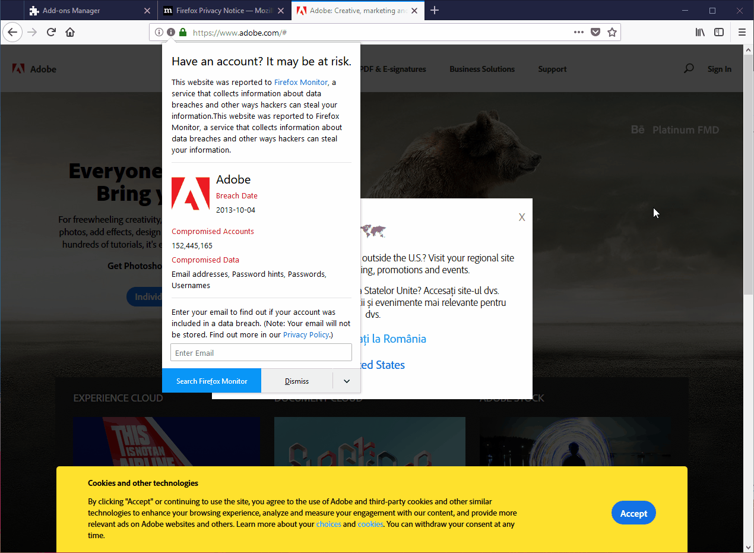Click the Adobe Stock light-circle thumbnail
Image resolution: width=754 pixels, height=553 pixels.
tap(575, 441)
